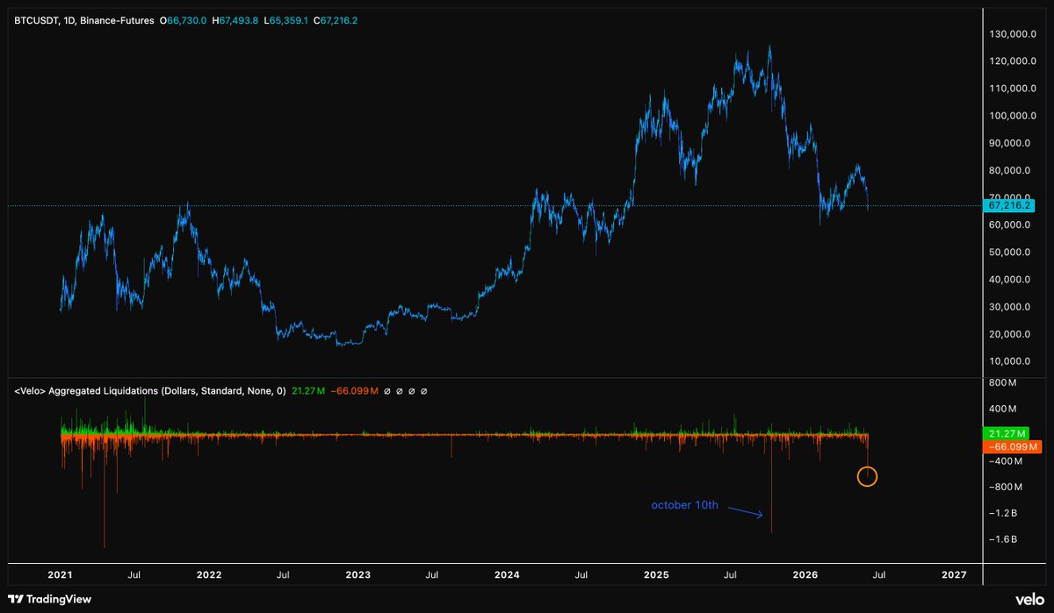Click the orange −66.099 M axis label
The image size is (1054, 613).
(x=1012, y=447)
